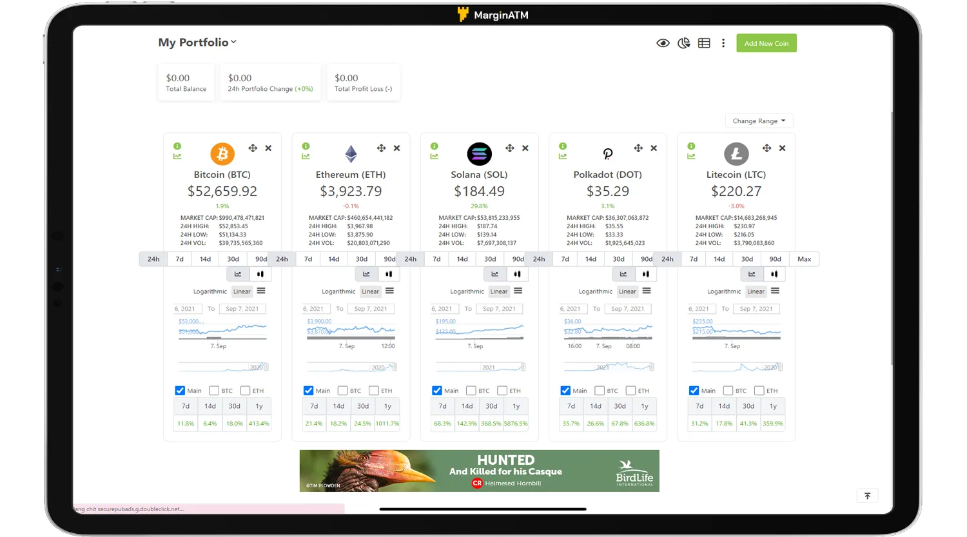Remove the Ethereum card with its X
967x537 pixels.
click(396, 148)
